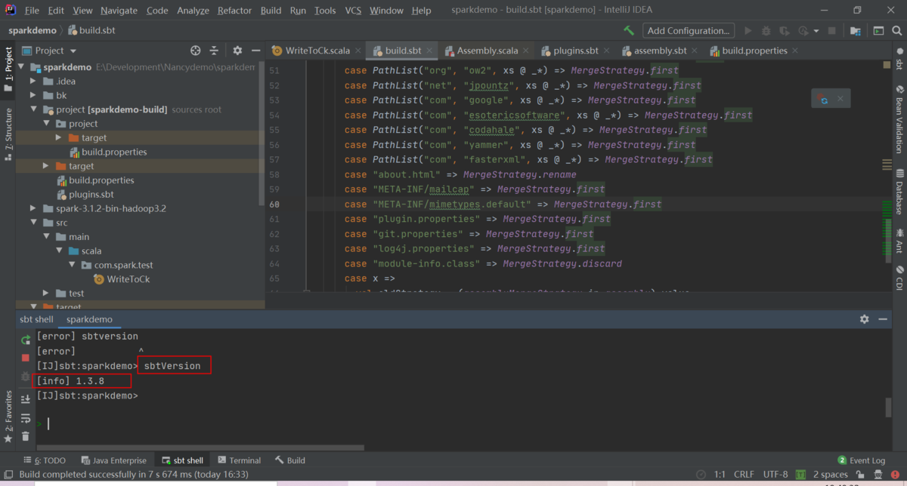The width and height of the screenshot is (907, 486).
Task: Open the Build tool window
Action: [290, 460]
